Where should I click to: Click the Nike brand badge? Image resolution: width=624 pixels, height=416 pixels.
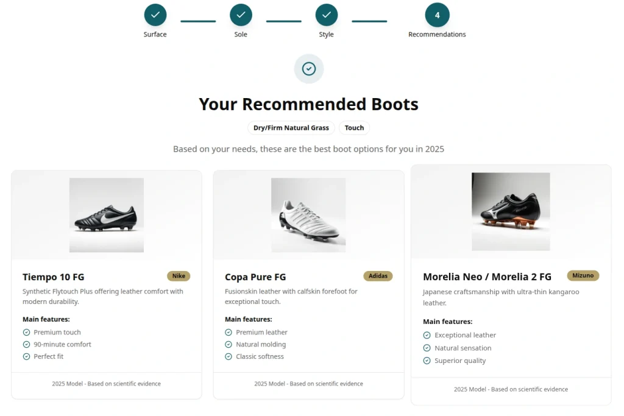179,275
